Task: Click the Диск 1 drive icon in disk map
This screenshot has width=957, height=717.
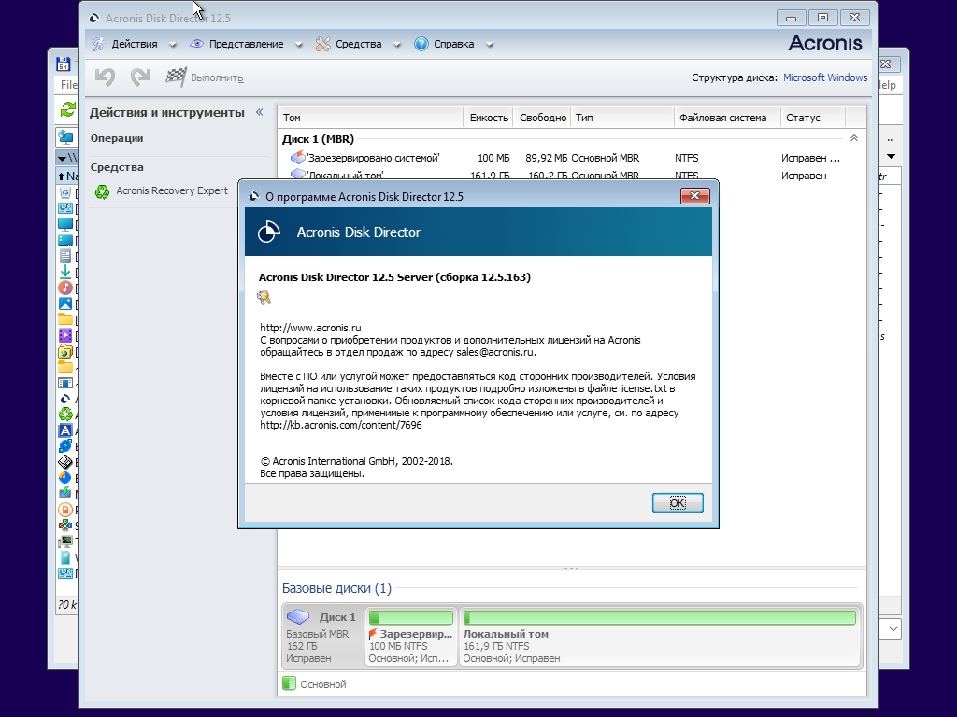Action: 298,616
